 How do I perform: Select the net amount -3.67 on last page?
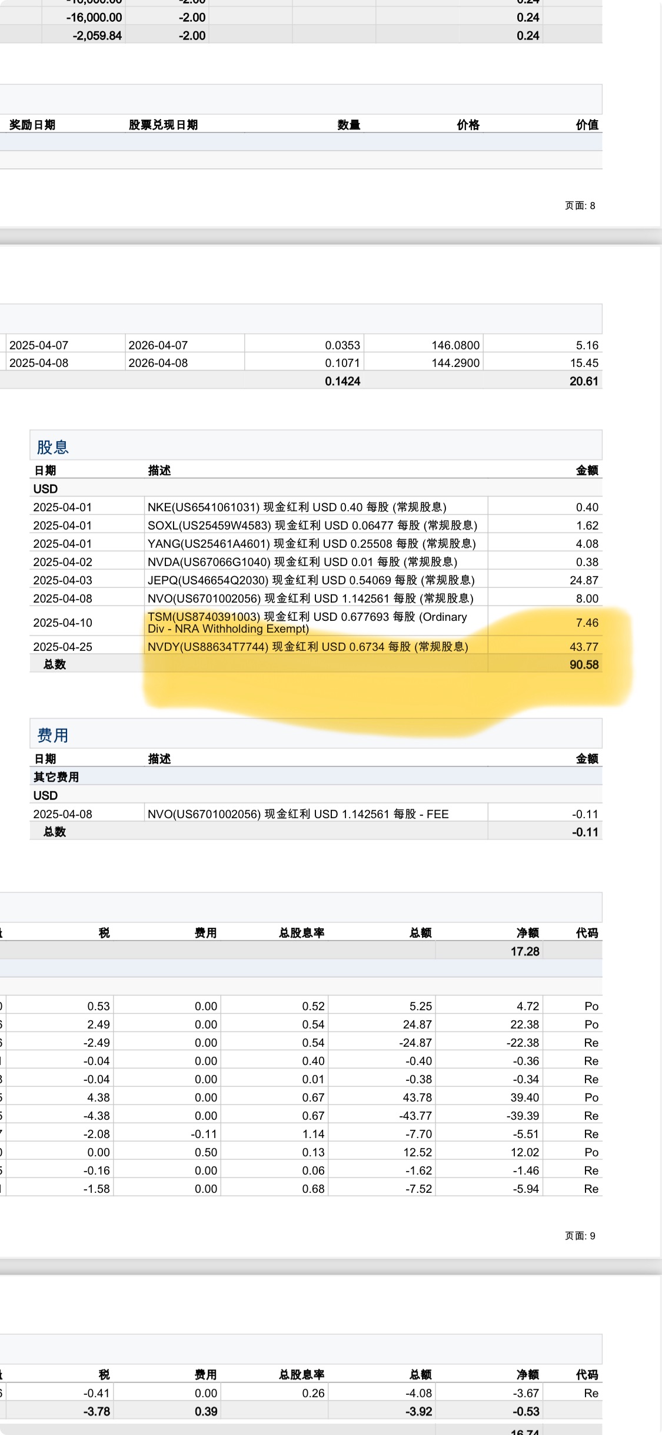coord(526,1393)
